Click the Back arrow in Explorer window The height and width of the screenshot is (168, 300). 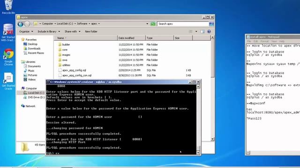point(21,24)
